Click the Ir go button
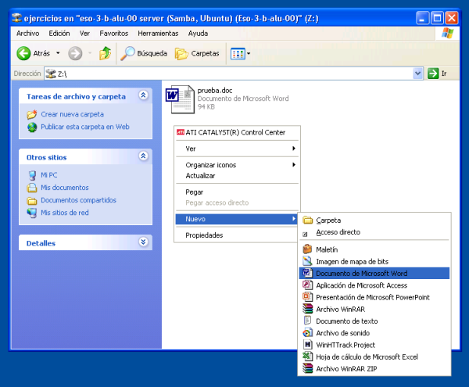The width and height of the screenshot is (469, 387). tap(438, 73)
